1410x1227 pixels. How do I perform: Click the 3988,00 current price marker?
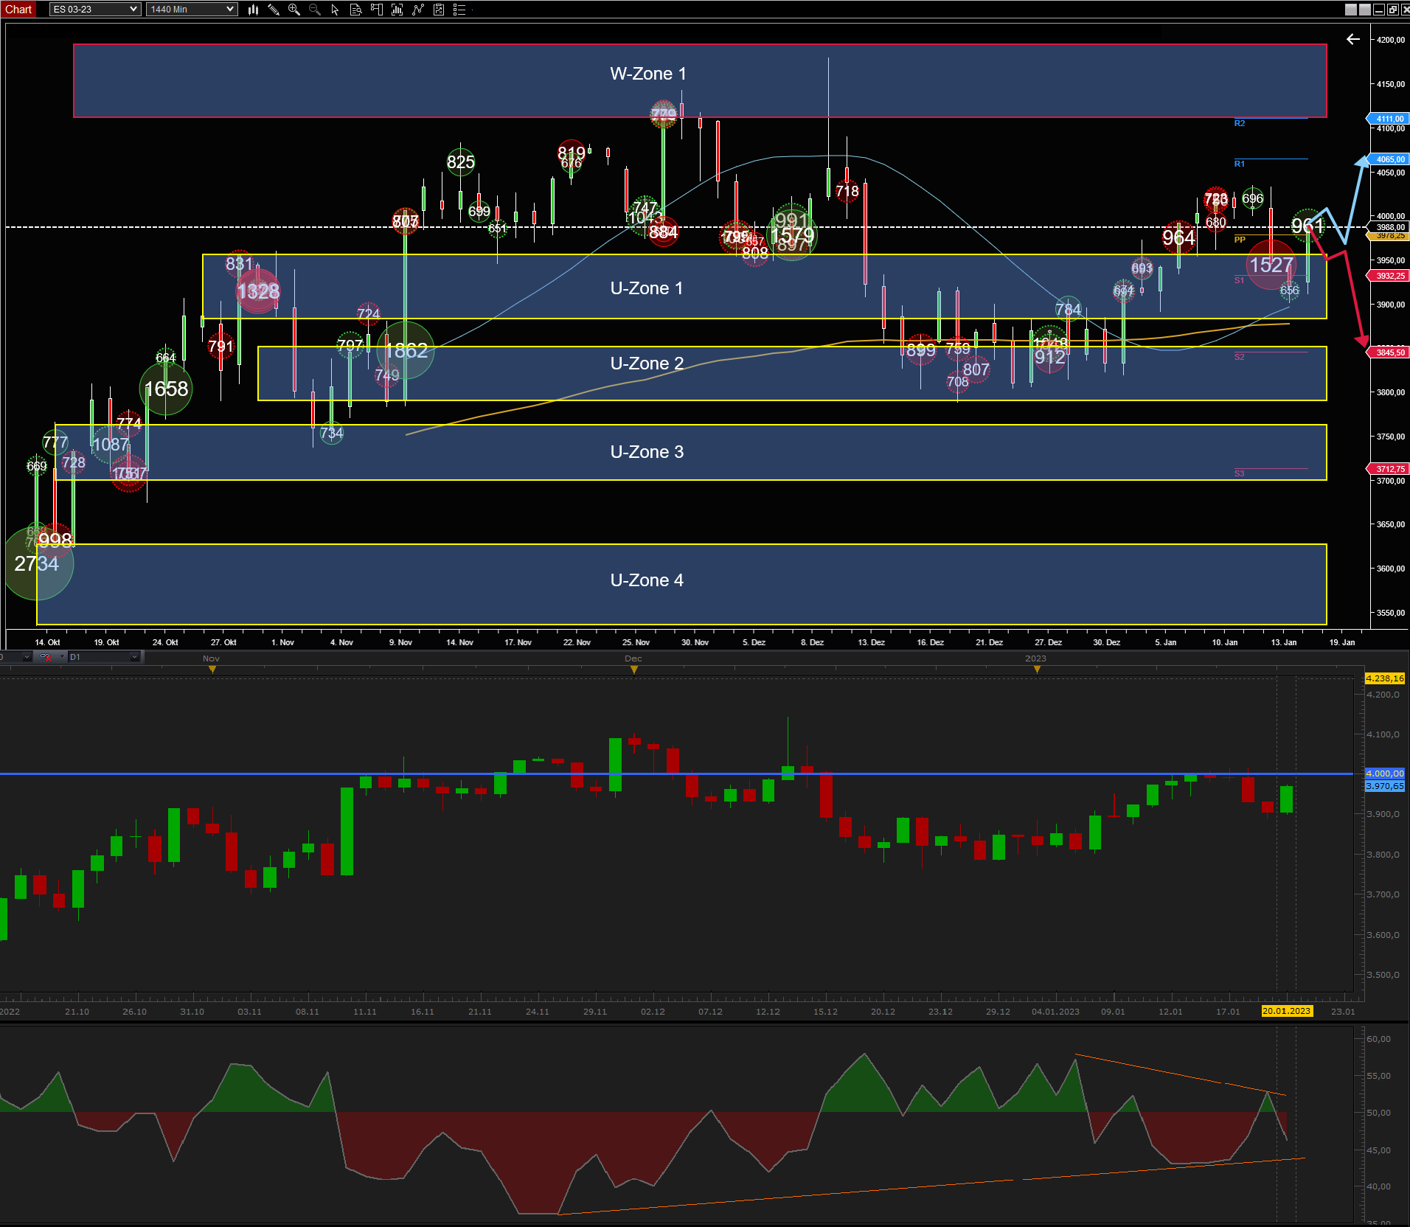1389,227
